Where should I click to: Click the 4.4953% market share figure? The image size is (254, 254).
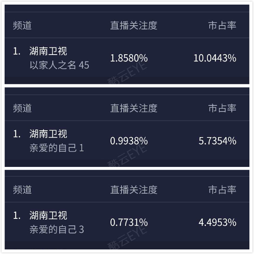point(217,222)
